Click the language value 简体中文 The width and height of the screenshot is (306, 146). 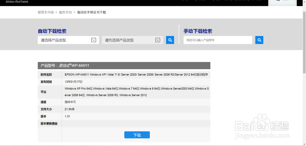click(70, 102)
